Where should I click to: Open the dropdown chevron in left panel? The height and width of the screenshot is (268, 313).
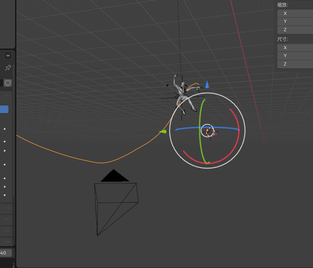click(8, 55)
